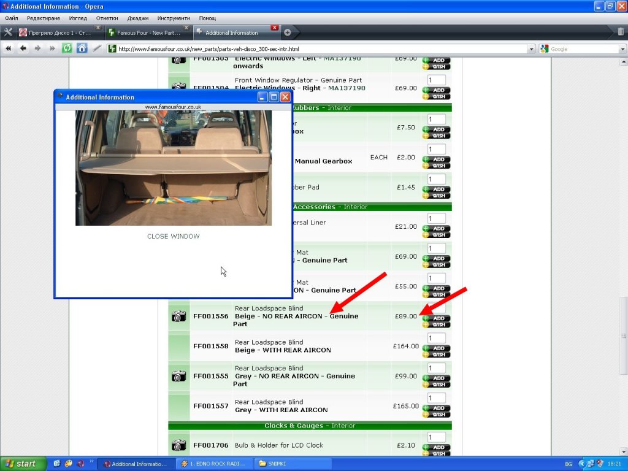The width and height of the screenshot is (628, 471).
Task: Click the camera icon for FF001555
Action: 178,376
